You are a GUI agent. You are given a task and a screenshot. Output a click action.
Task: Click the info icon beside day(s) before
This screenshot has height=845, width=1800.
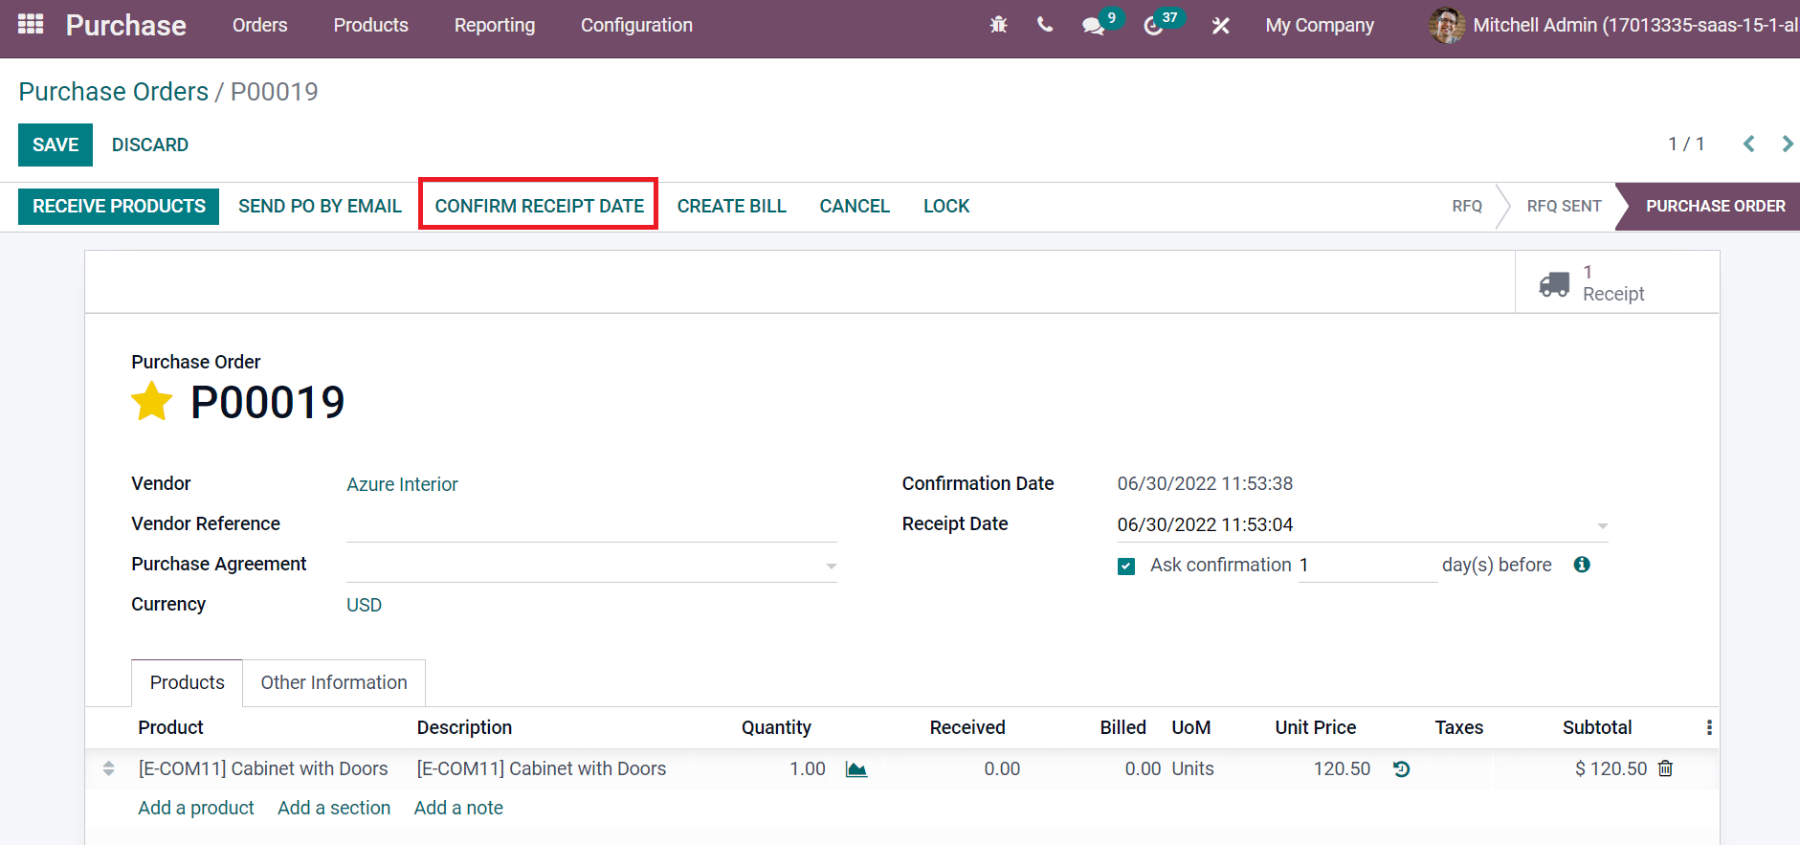point(1582,565)
